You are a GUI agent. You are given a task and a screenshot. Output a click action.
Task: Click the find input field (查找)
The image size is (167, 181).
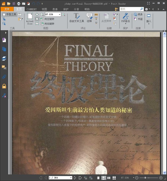pos(130,9)
